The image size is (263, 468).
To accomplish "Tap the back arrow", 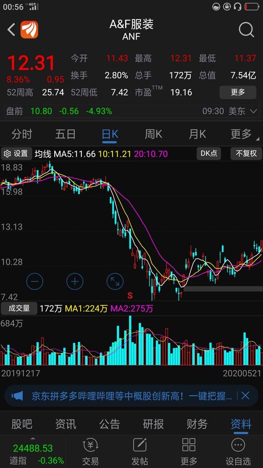I will [12, 30].
